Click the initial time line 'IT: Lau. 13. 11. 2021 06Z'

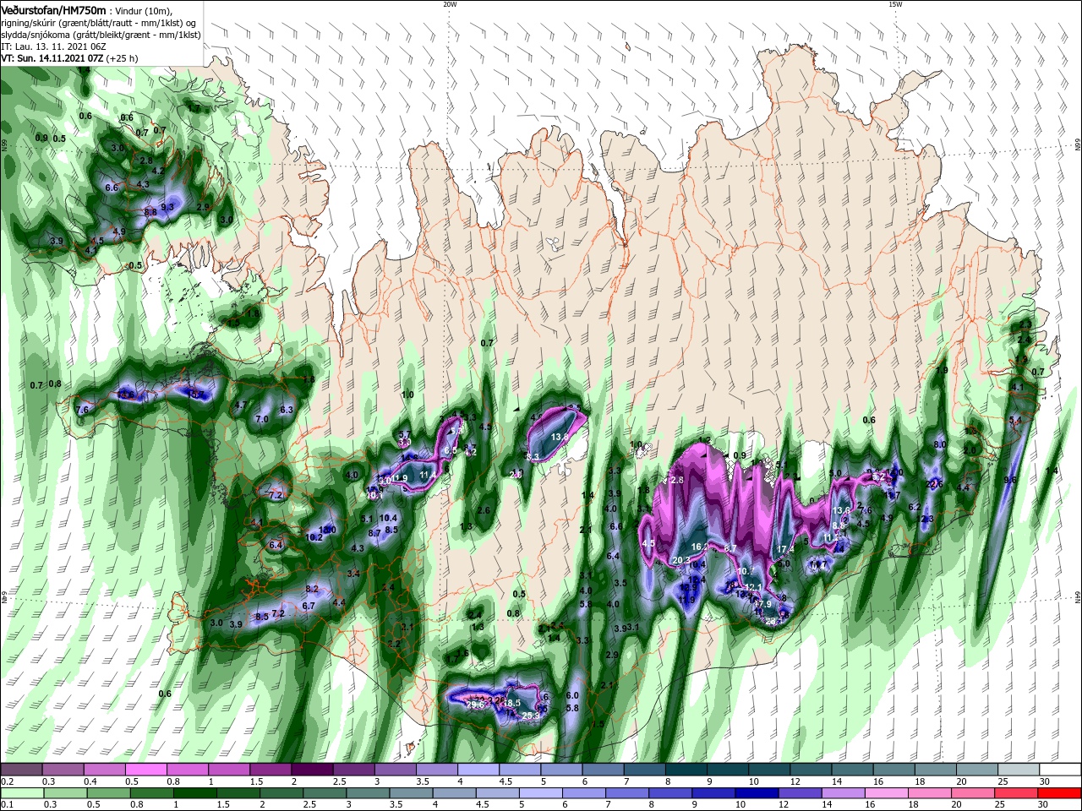(55, 46)
